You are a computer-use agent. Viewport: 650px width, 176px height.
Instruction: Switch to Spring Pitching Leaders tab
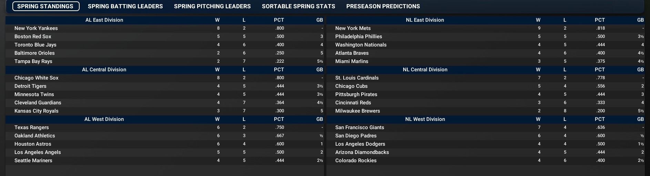pos(212,6)
